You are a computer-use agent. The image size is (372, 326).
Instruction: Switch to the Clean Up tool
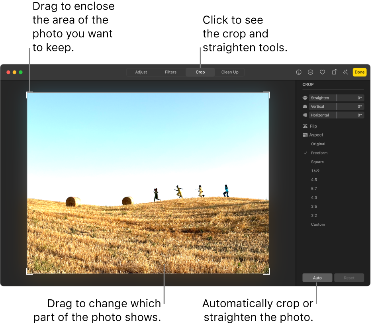pyautogui.click(x=230, y=72)
